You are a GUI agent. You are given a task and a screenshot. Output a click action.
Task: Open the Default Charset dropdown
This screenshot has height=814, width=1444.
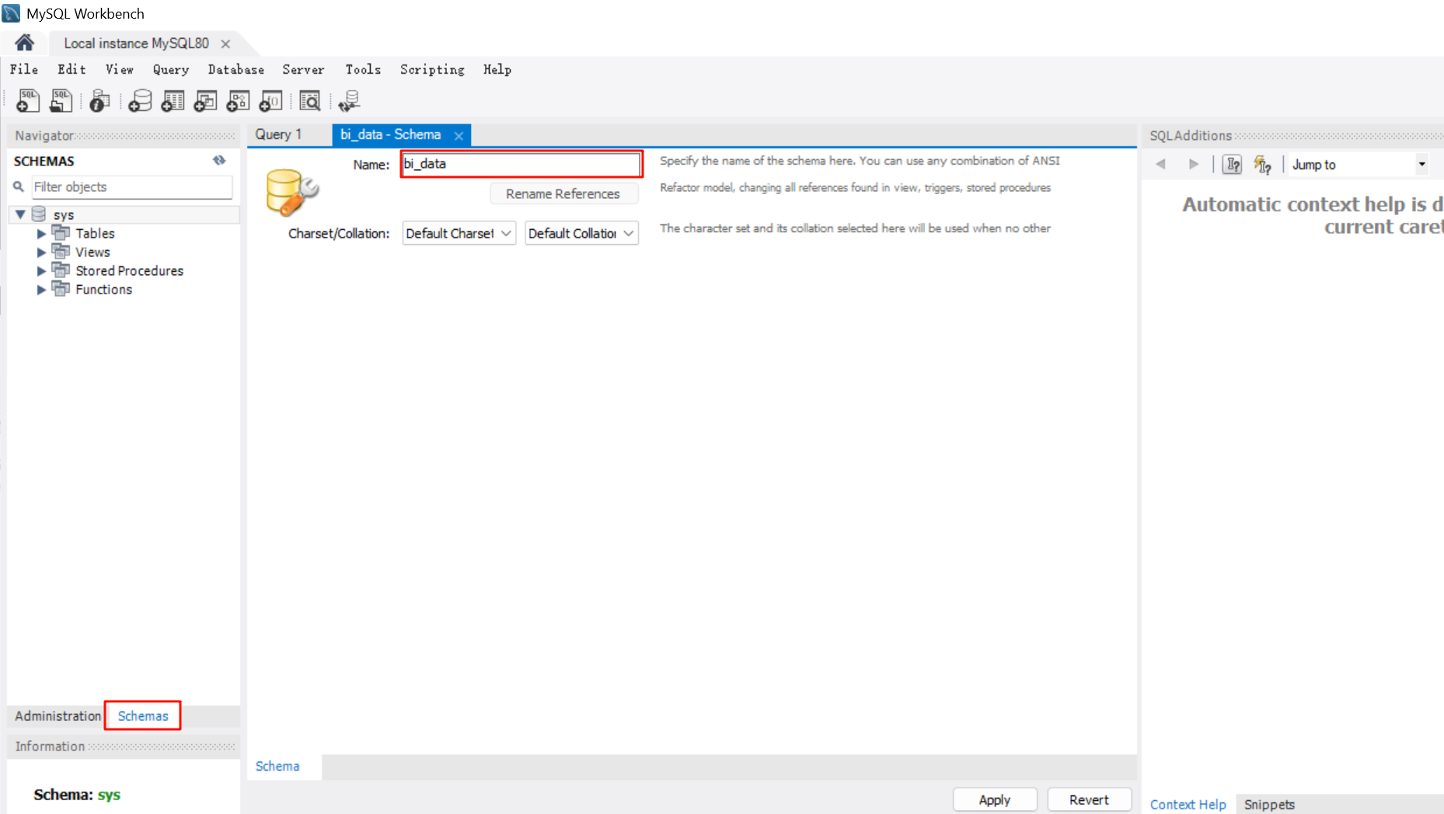point(459,233)
